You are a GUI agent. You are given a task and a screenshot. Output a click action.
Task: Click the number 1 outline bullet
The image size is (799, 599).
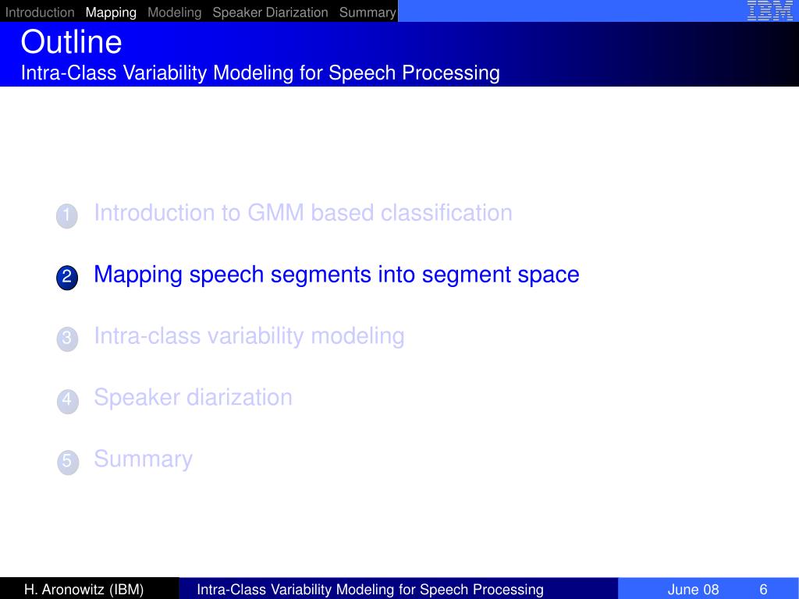(x=67, y=216)
